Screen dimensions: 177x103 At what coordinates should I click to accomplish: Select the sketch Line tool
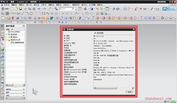coord(23,13)
